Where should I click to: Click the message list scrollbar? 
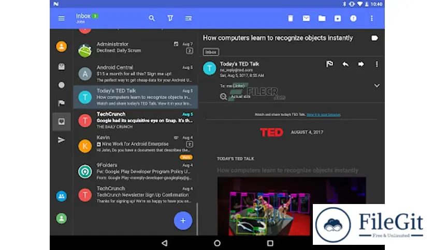click(x=197, y=219)
